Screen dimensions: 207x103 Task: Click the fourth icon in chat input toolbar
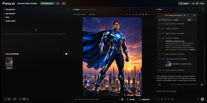169,99
